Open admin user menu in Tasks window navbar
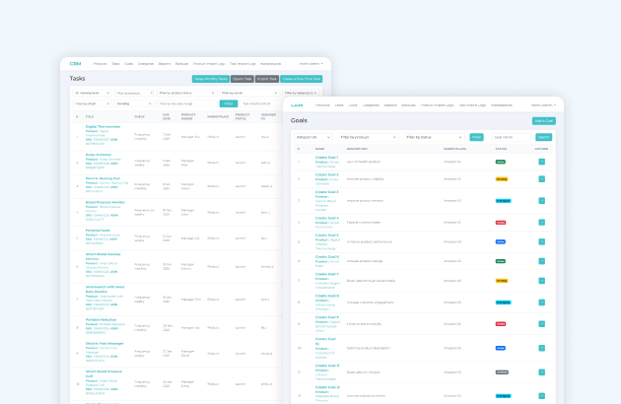The height and width of the screenshot is (404, 621). 310,64
